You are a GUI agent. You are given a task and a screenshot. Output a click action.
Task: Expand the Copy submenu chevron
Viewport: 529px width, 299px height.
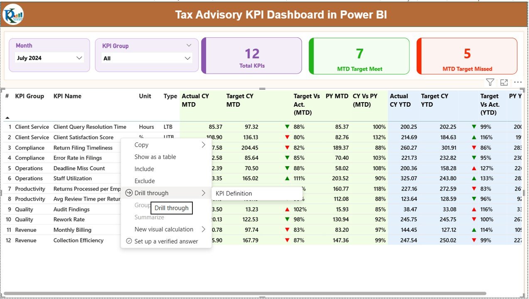(203, 145)
